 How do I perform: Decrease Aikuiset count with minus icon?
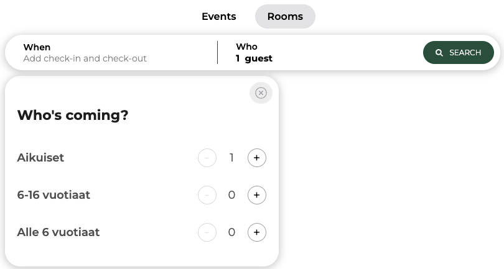pyautogui.click(x=207, y=158)
